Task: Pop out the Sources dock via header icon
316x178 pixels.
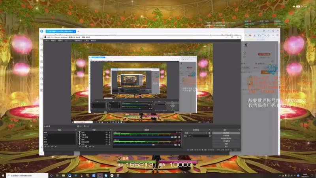Action: tap(111, 130)
